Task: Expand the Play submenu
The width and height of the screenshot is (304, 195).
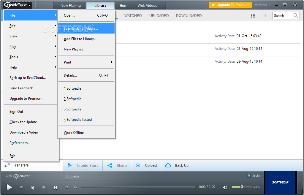Action: point(31,47)
